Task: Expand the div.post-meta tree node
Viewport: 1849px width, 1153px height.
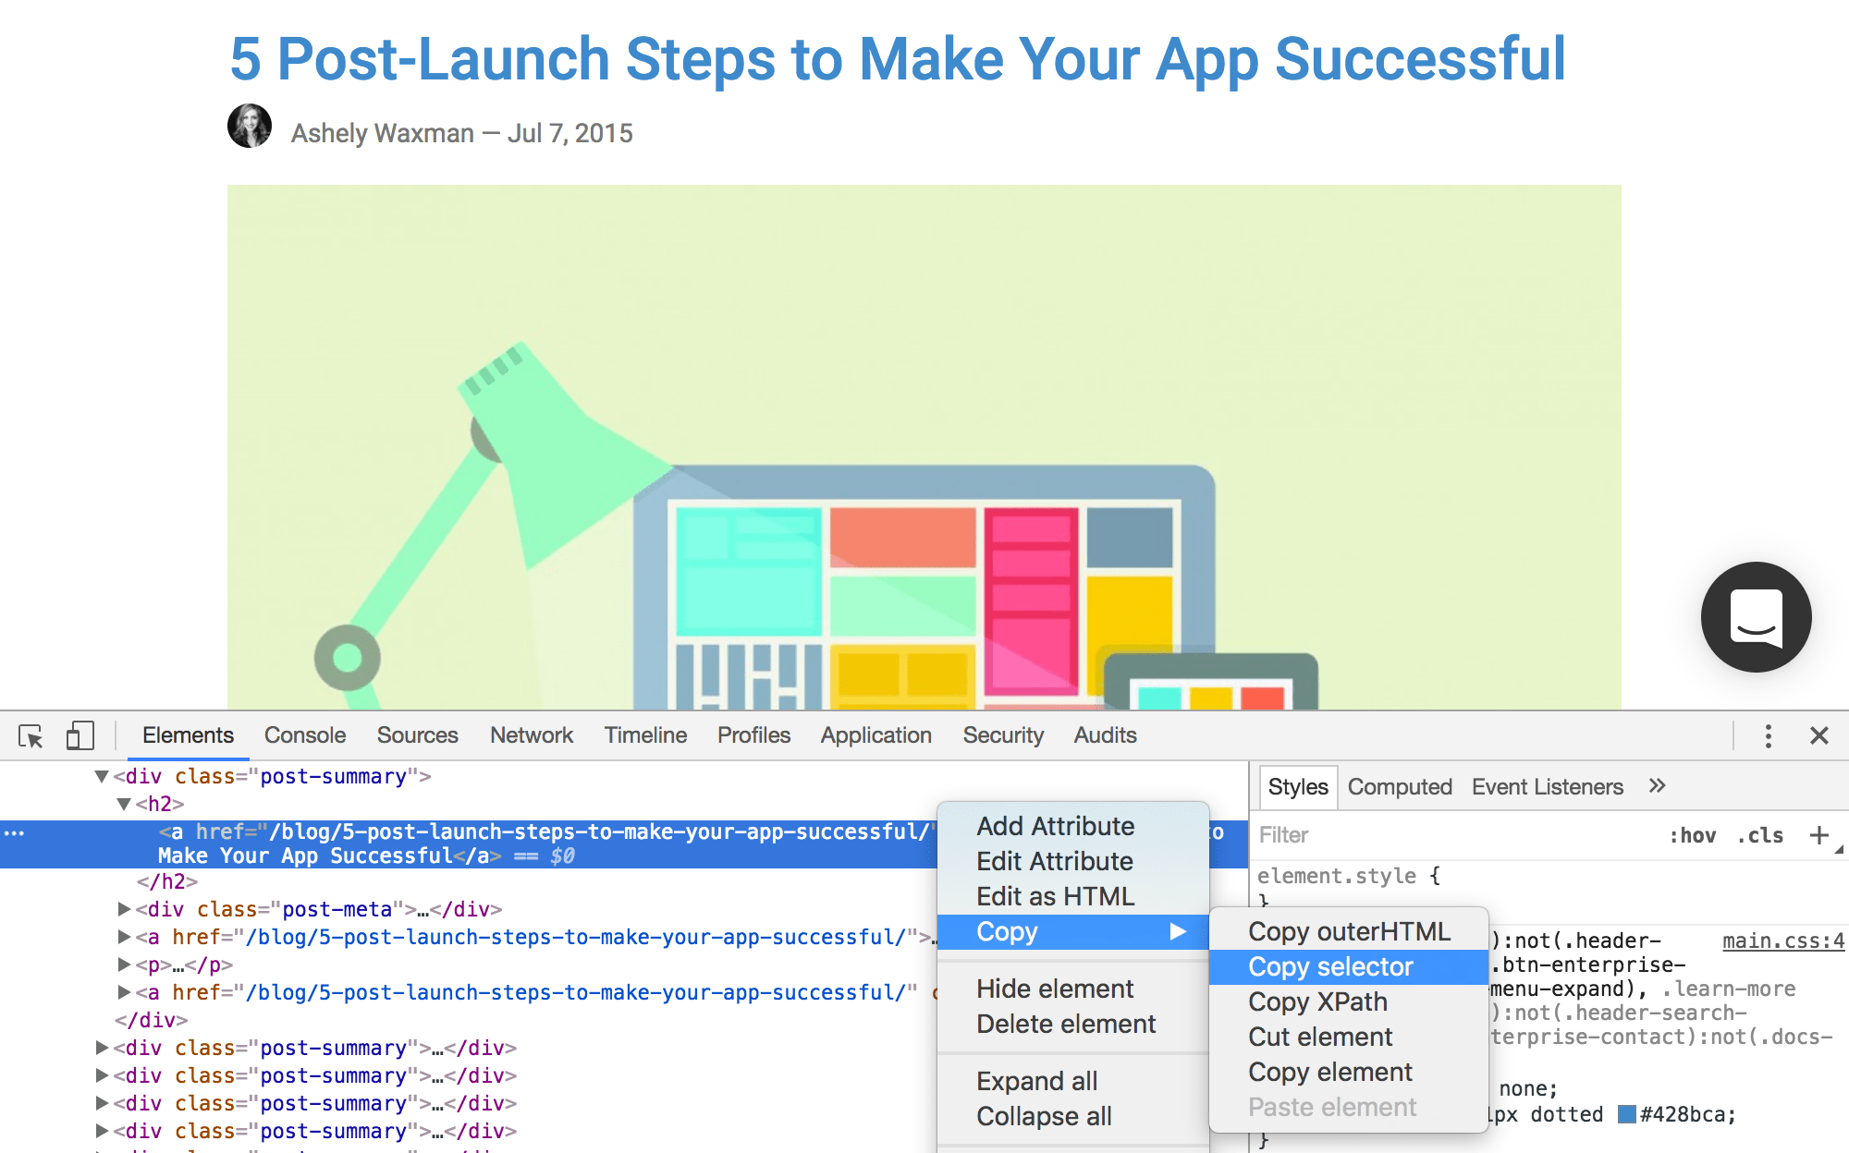Action: (x=127, y=909)
